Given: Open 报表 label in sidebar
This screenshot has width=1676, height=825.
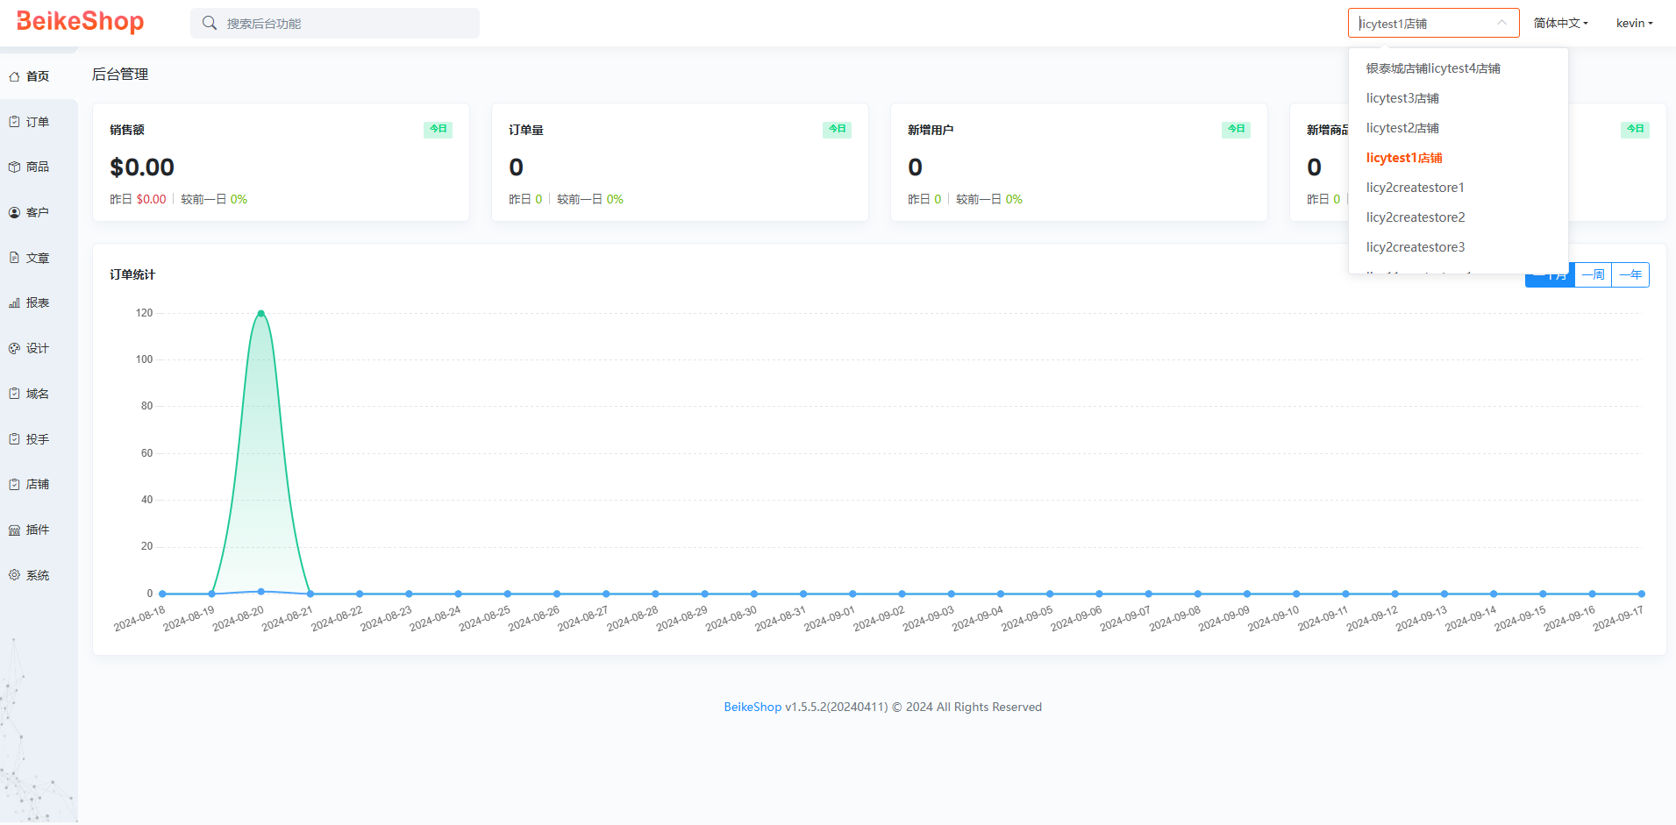Looking at the screenshot, I should 38,302.
